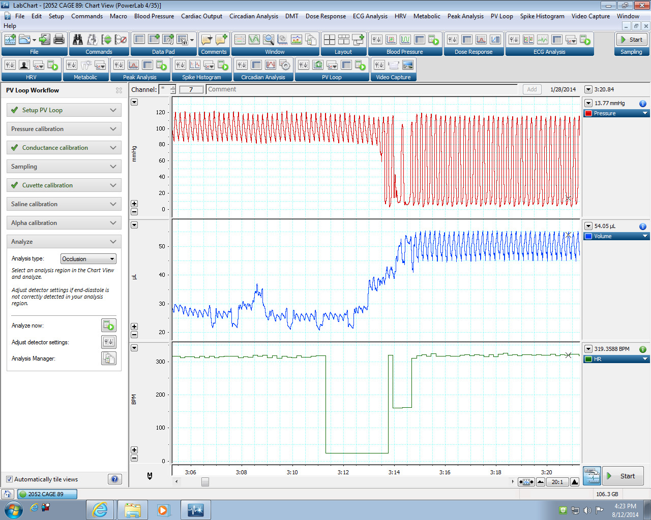Viewport: 651px width, 520px height.
Task: Click the Video Capture camera icon
Action: (x=393, y=65)
